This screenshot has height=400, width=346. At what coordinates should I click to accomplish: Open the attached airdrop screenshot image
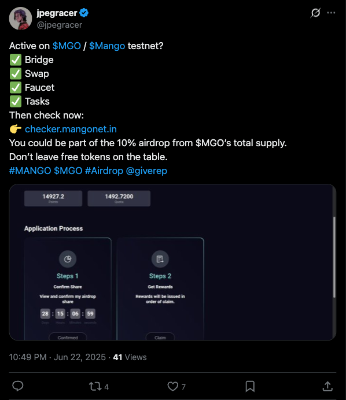click(172, 262)
